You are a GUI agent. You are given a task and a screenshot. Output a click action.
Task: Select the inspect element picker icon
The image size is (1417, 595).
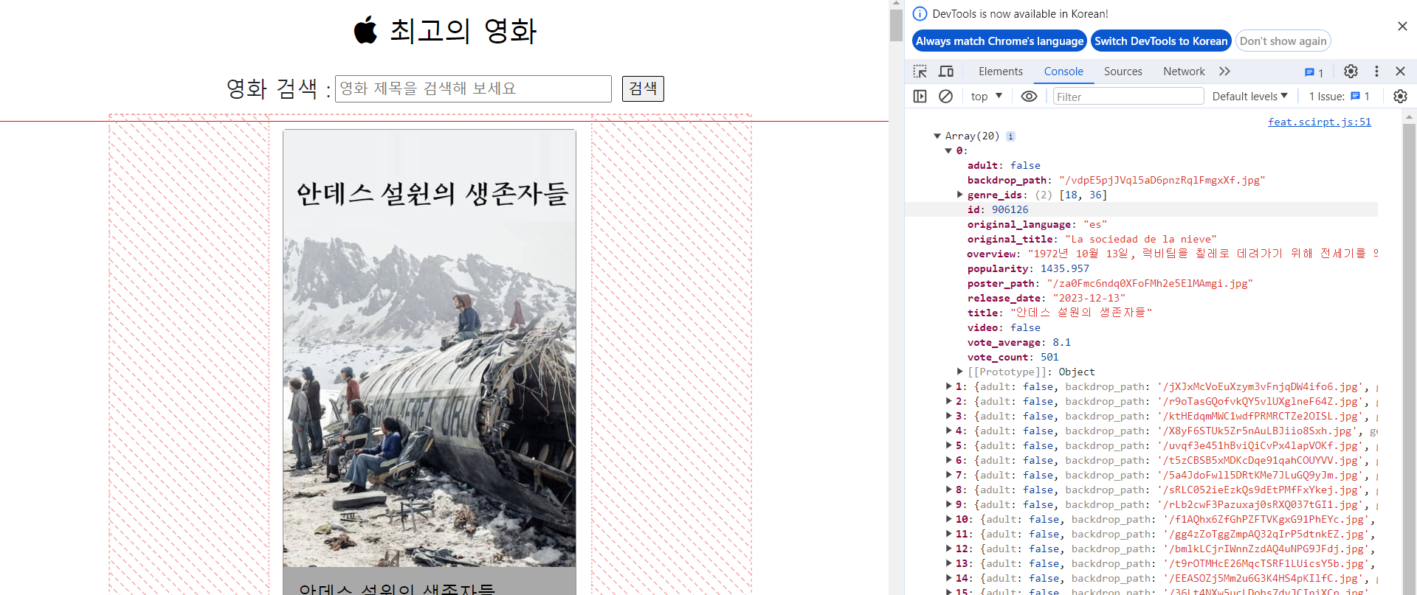pos(920,72)
